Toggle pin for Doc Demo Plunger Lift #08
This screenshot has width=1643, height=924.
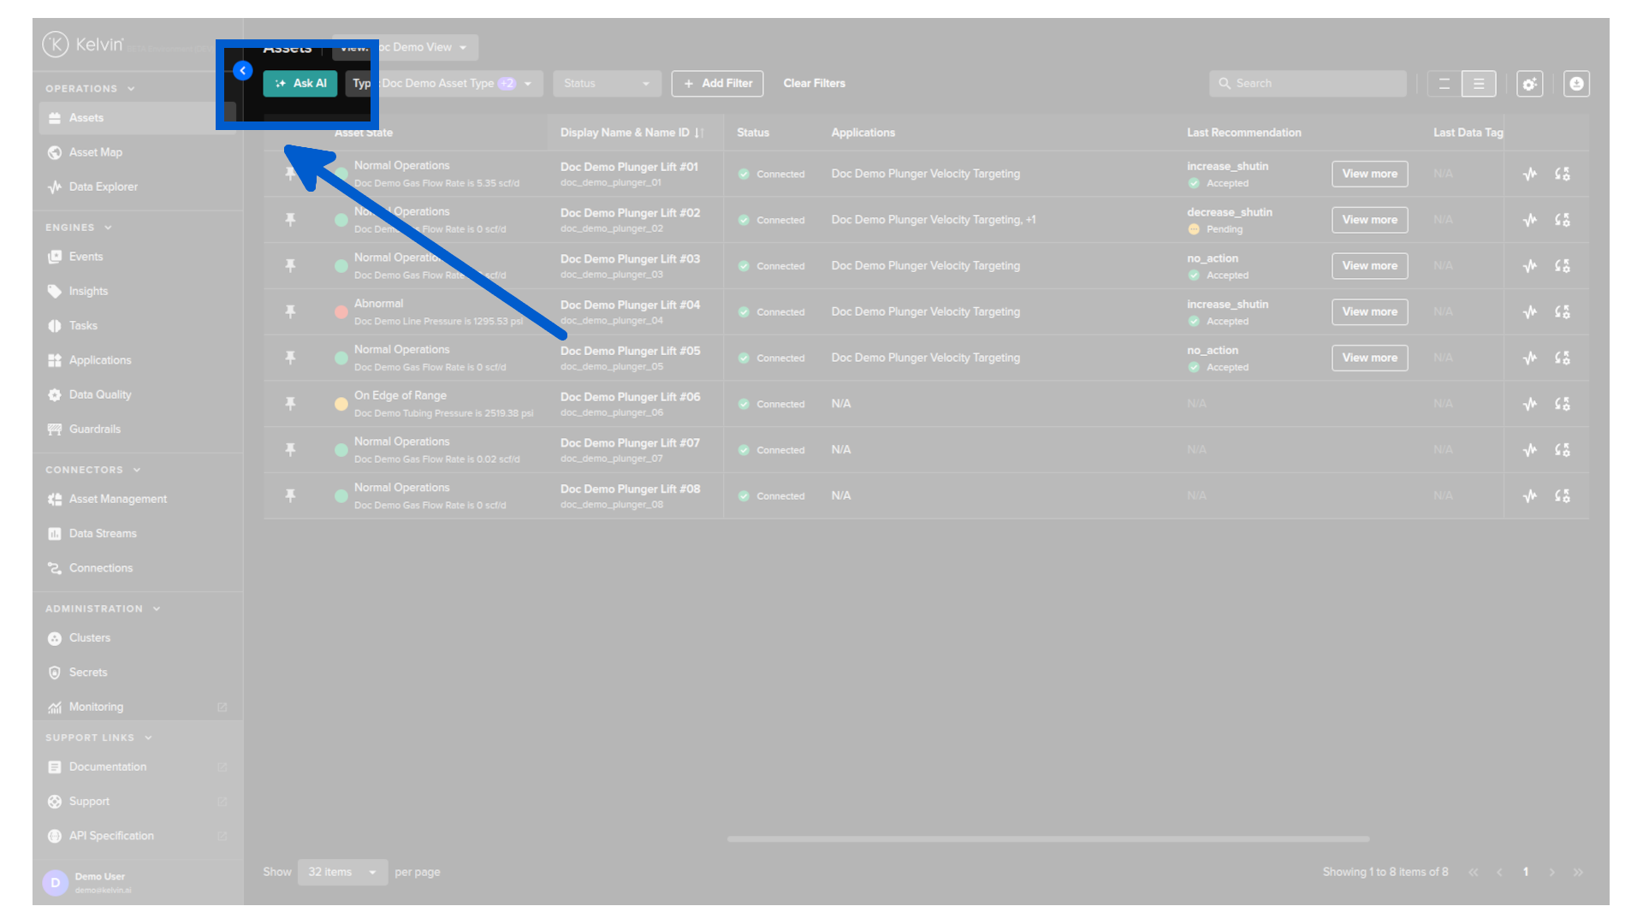(x=290, y=496)
